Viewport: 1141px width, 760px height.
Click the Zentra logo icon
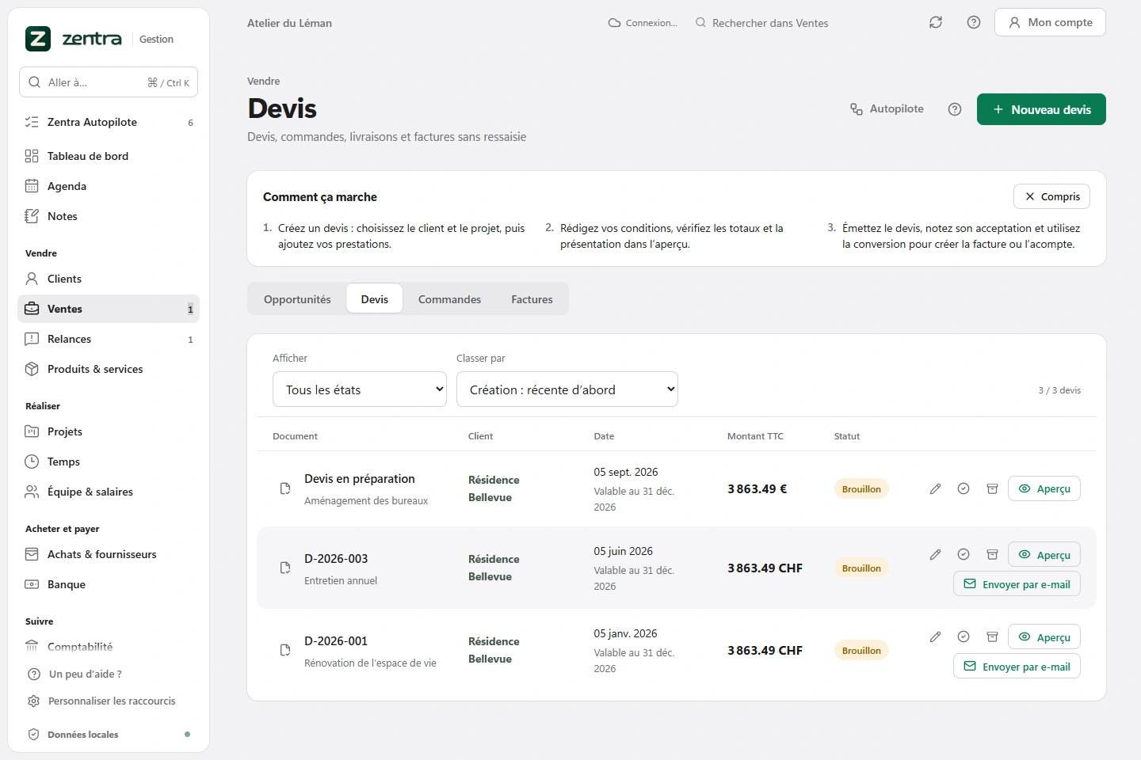pos(38,38)
